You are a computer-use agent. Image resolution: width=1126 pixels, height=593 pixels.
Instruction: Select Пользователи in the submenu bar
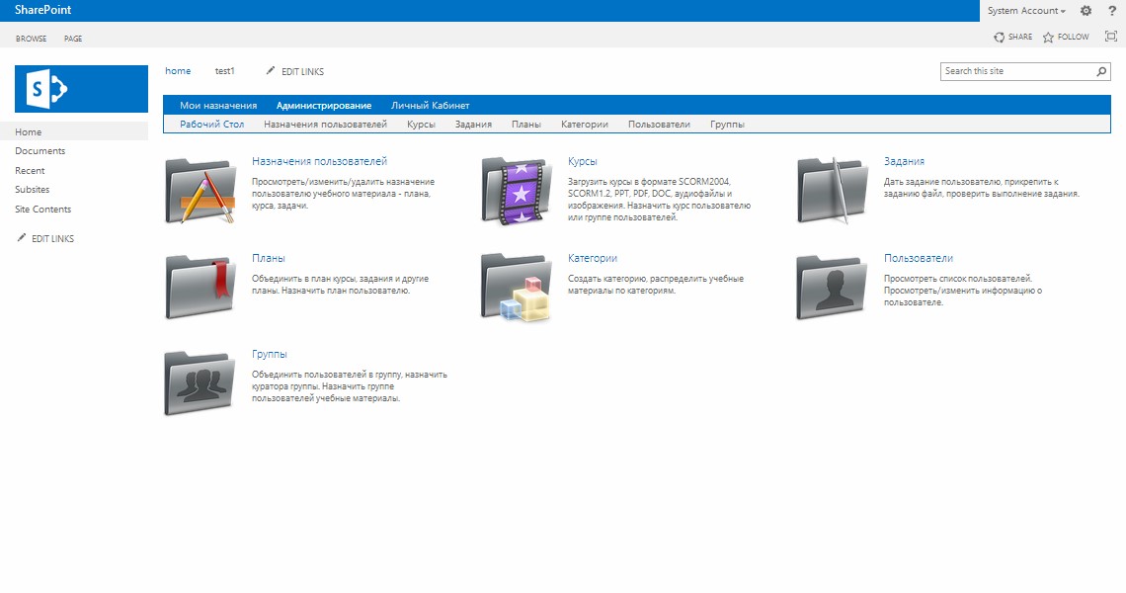[x=659, y=125]
